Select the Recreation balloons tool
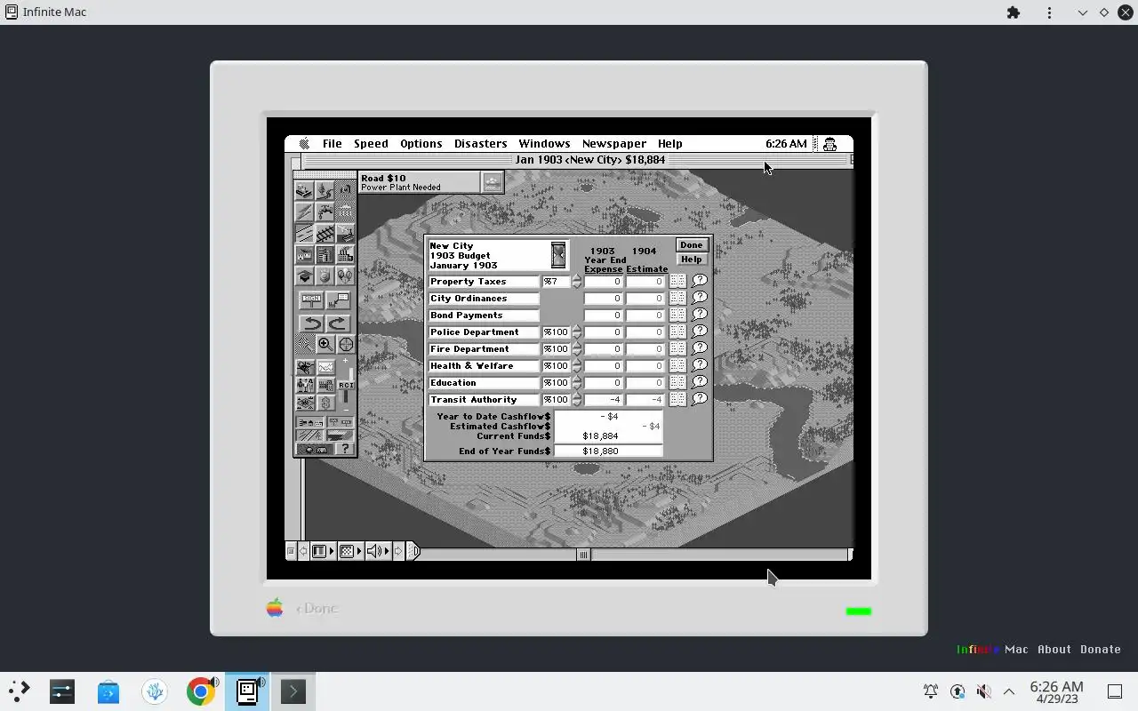The width and height of the screenshot is (1138, 711). (x=345, y=276)
